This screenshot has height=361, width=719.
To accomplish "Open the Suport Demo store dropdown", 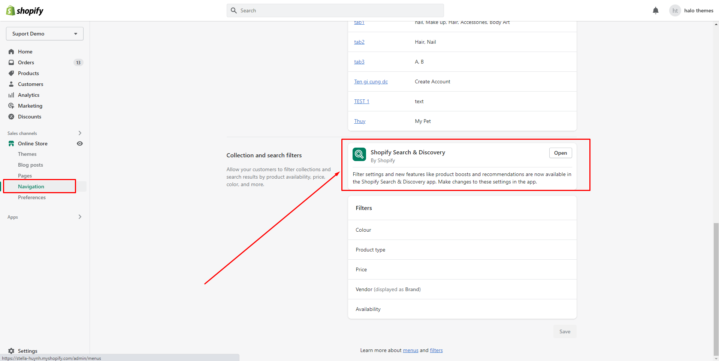I will [45, 34].
